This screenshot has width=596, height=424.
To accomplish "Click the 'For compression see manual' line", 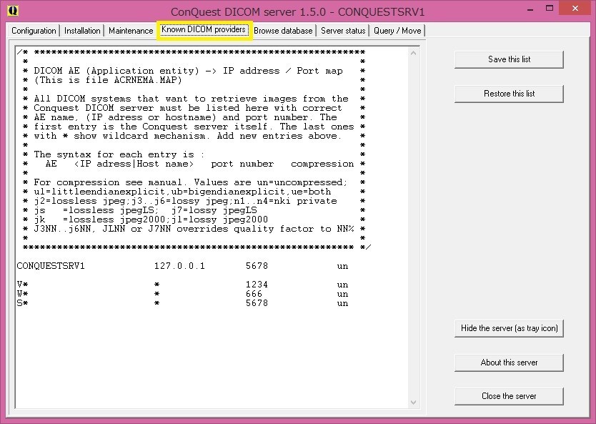I will (x=190, y=182).
